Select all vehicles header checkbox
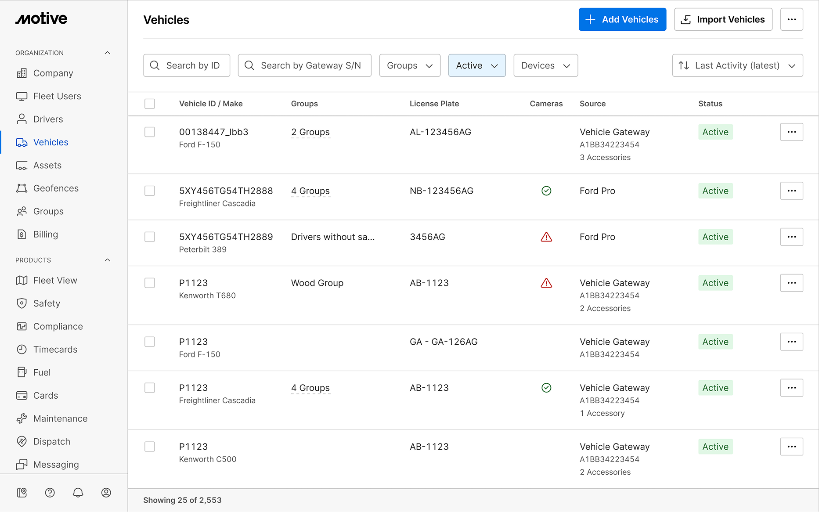 pos(150,104)
